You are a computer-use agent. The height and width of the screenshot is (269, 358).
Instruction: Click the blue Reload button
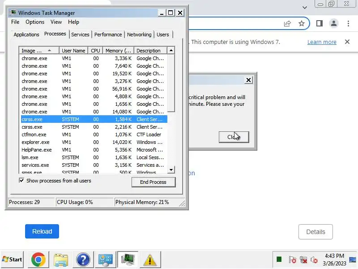(42, 231)
